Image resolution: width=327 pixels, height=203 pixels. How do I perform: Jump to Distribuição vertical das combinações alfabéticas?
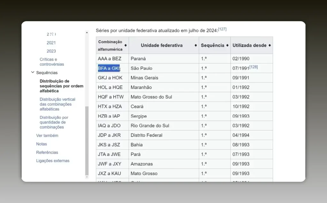57,104
